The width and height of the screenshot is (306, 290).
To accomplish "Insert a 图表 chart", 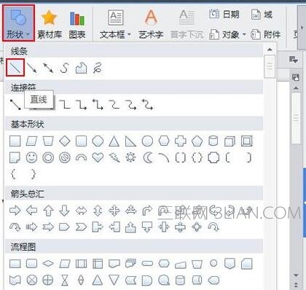I will point(77,24).
